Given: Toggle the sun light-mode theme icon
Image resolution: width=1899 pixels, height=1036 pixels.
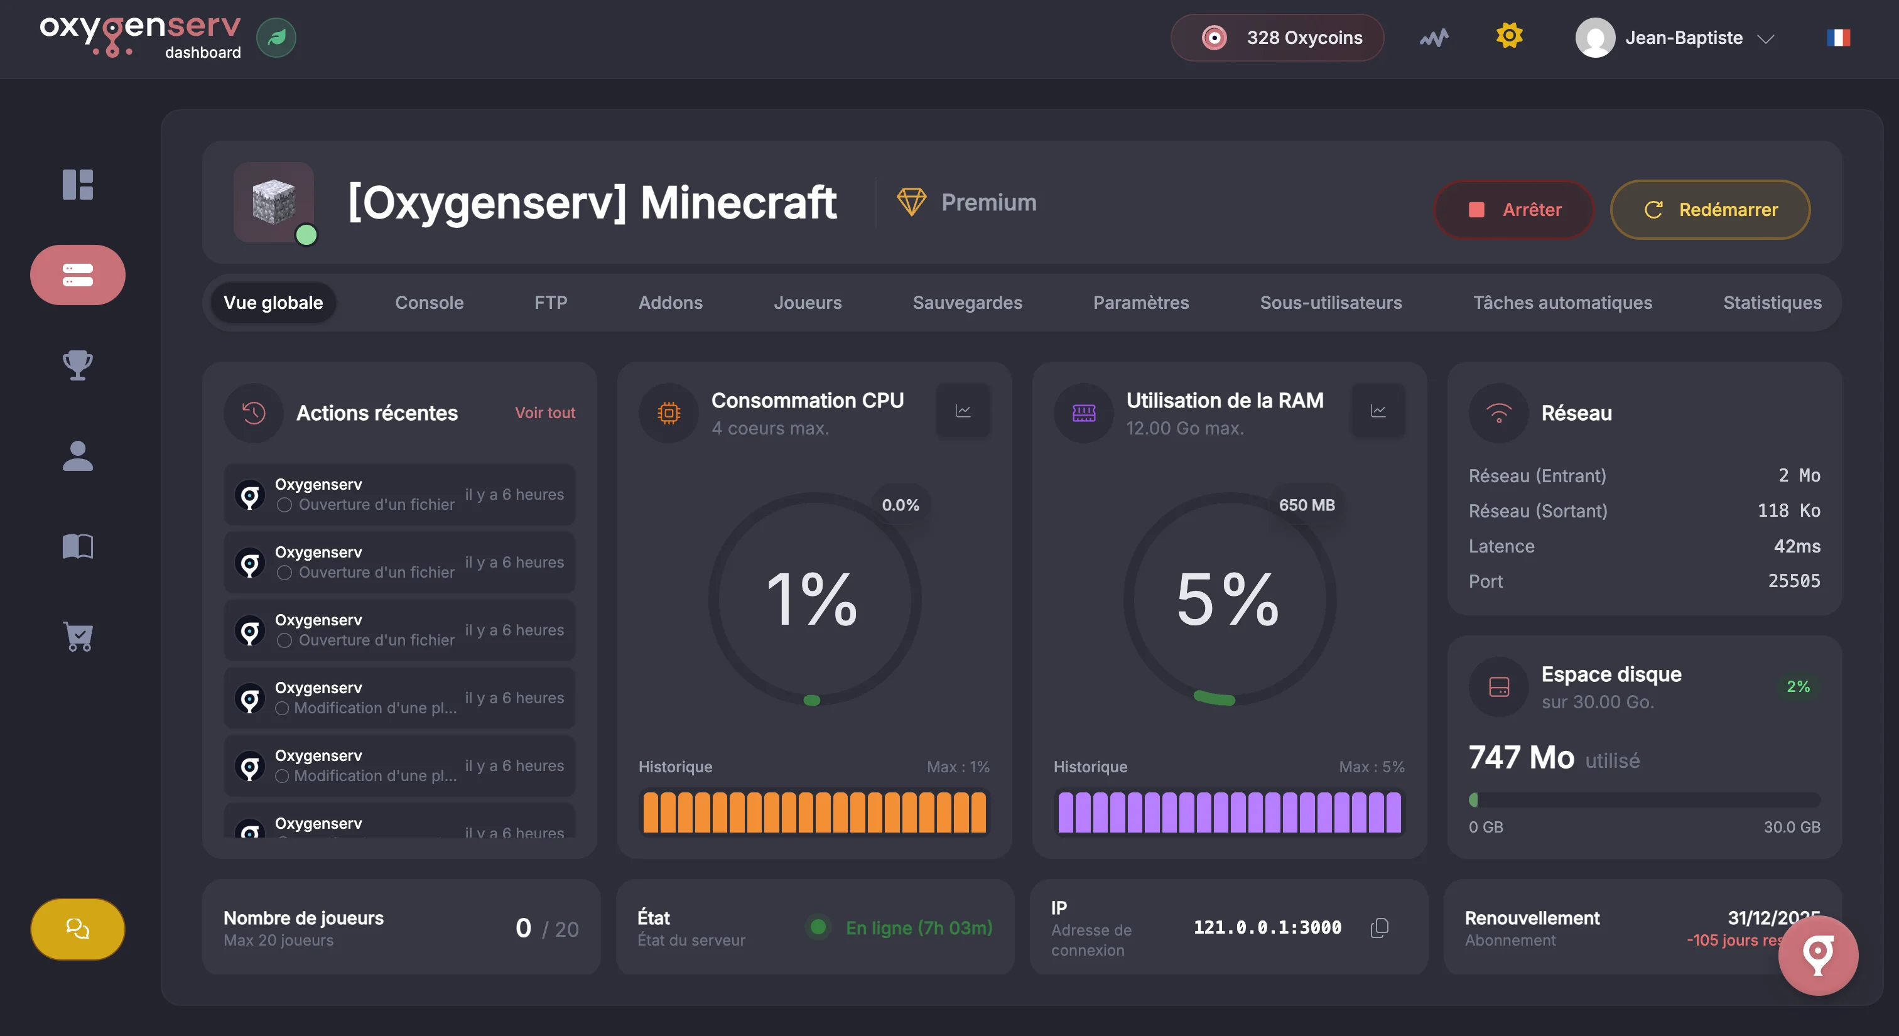Looking at the screenshot, I should 1509,36.
